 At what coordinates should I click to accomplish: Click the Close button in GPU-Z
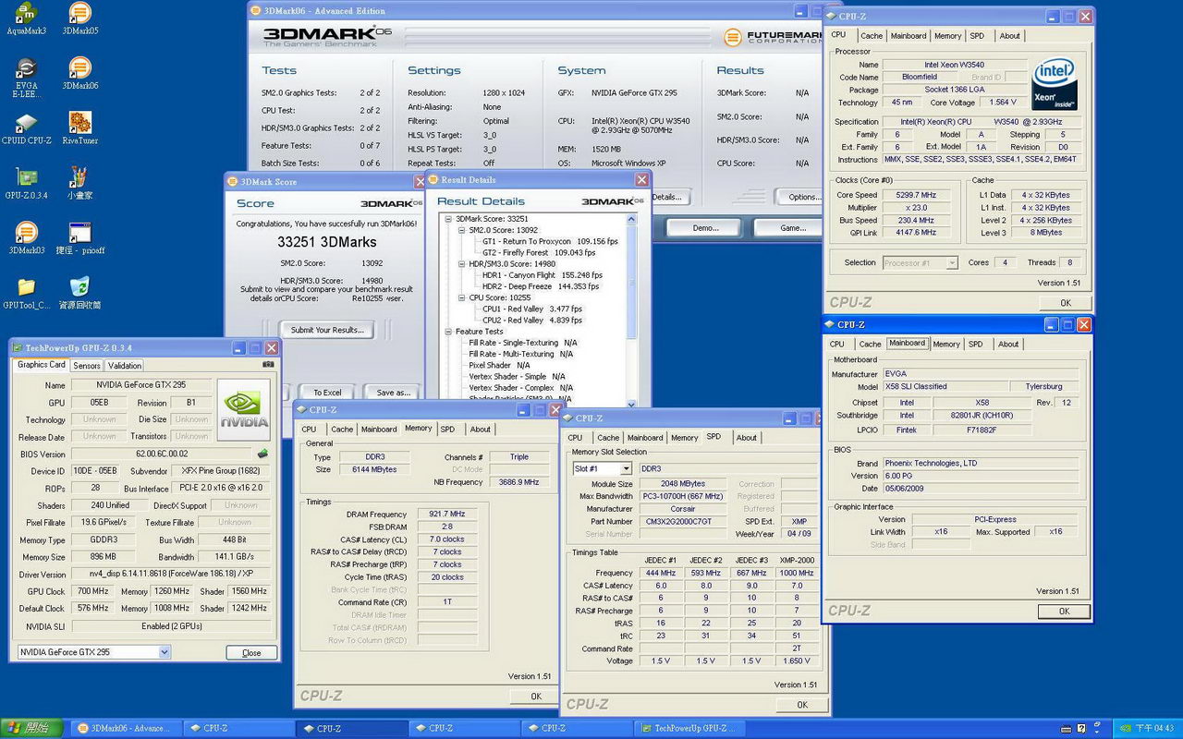click(x=251, y=652)
